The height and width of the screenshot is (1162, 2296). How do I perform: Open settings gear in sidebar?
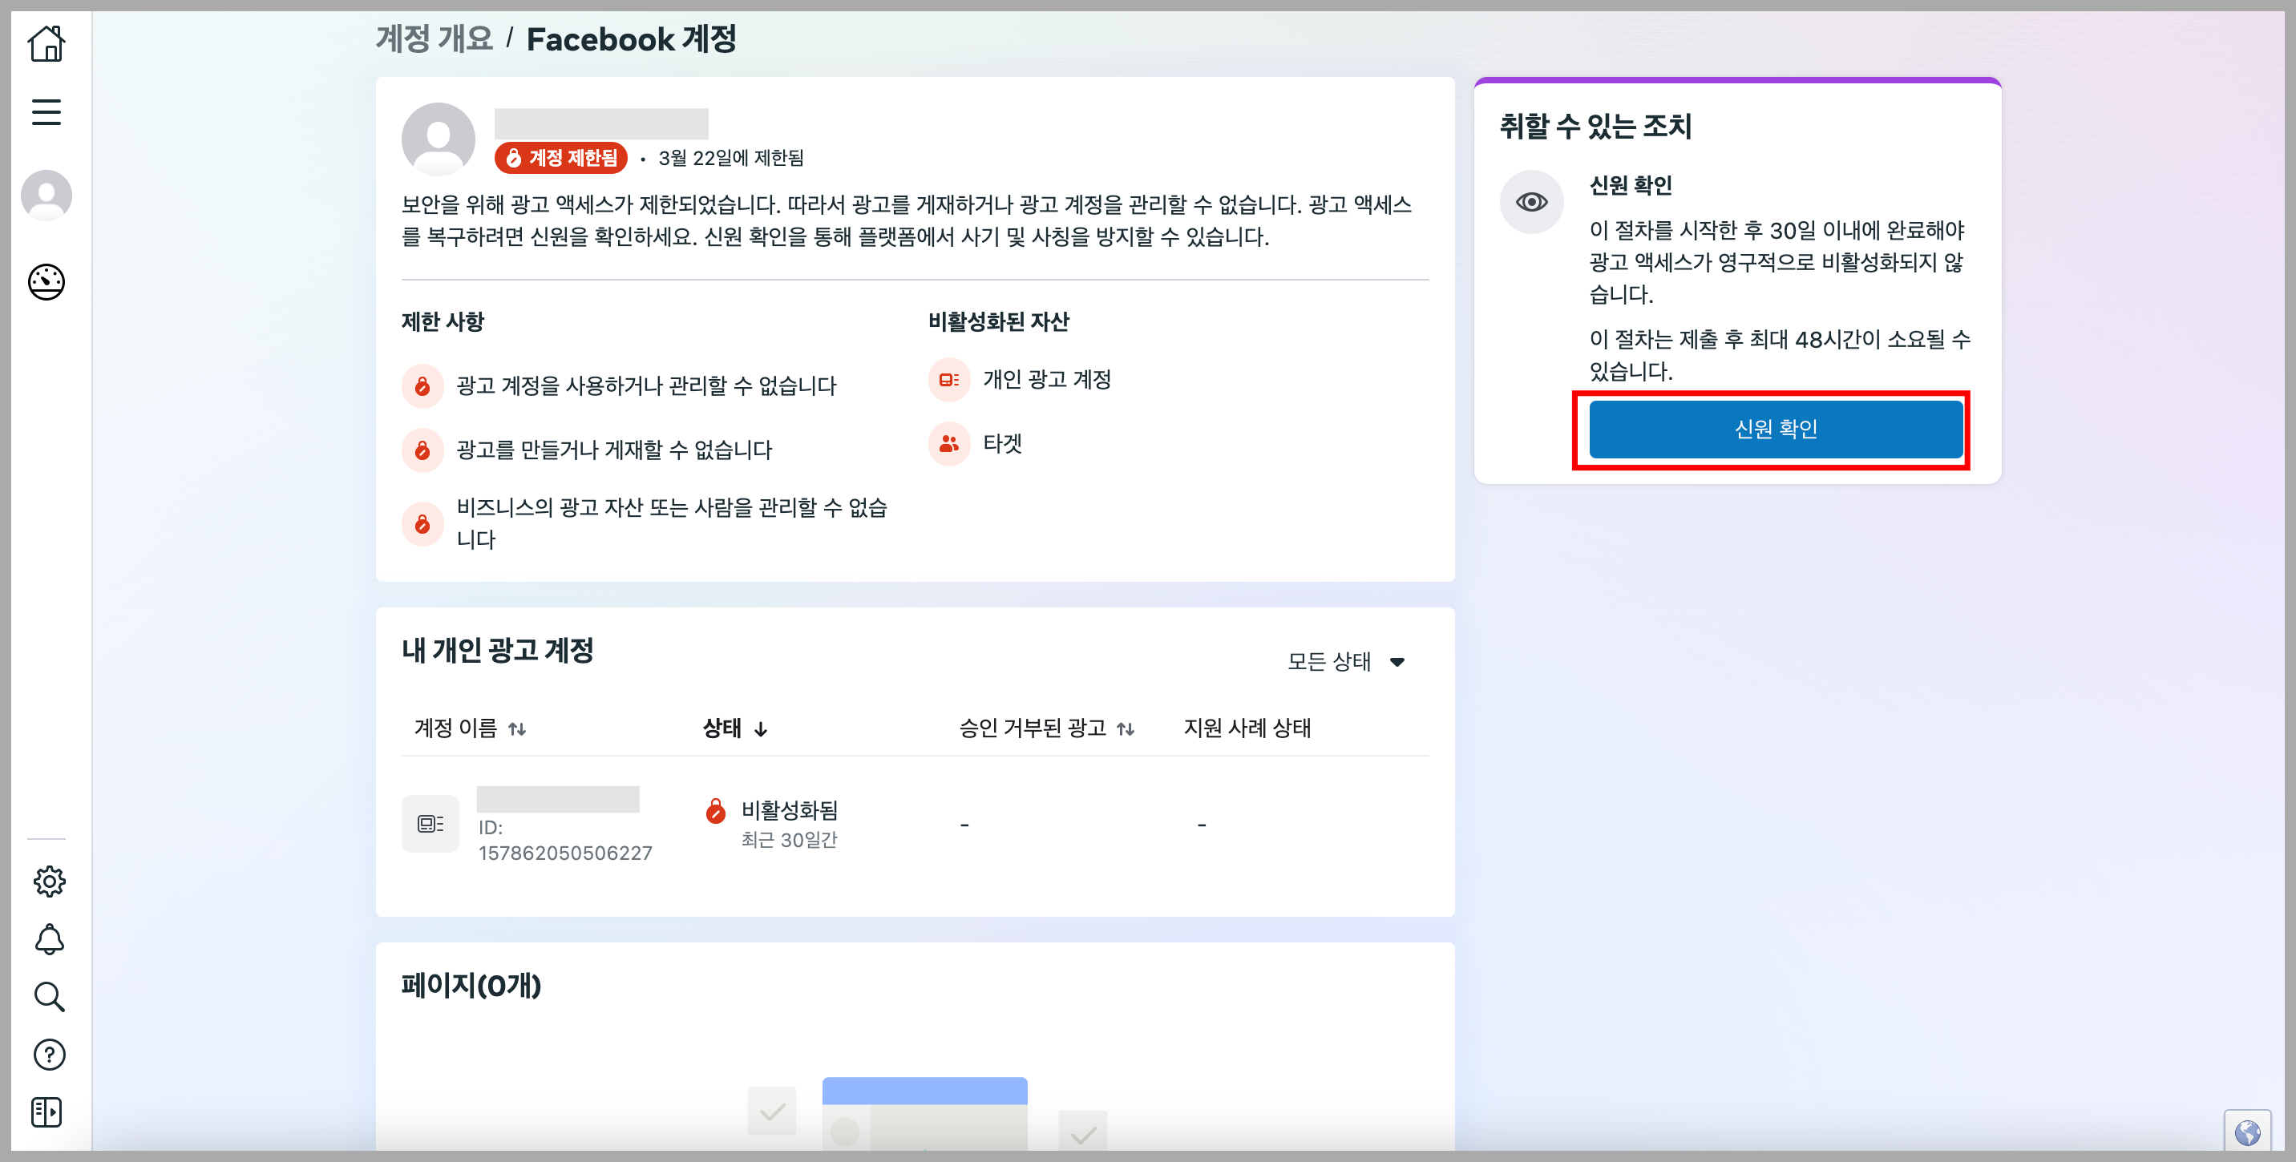tap(49, 881)
